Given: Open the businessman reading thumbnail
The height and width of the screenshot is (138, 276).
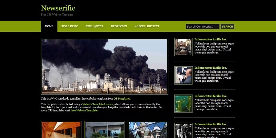Looking at the screenshot, I should click(183, 75).
